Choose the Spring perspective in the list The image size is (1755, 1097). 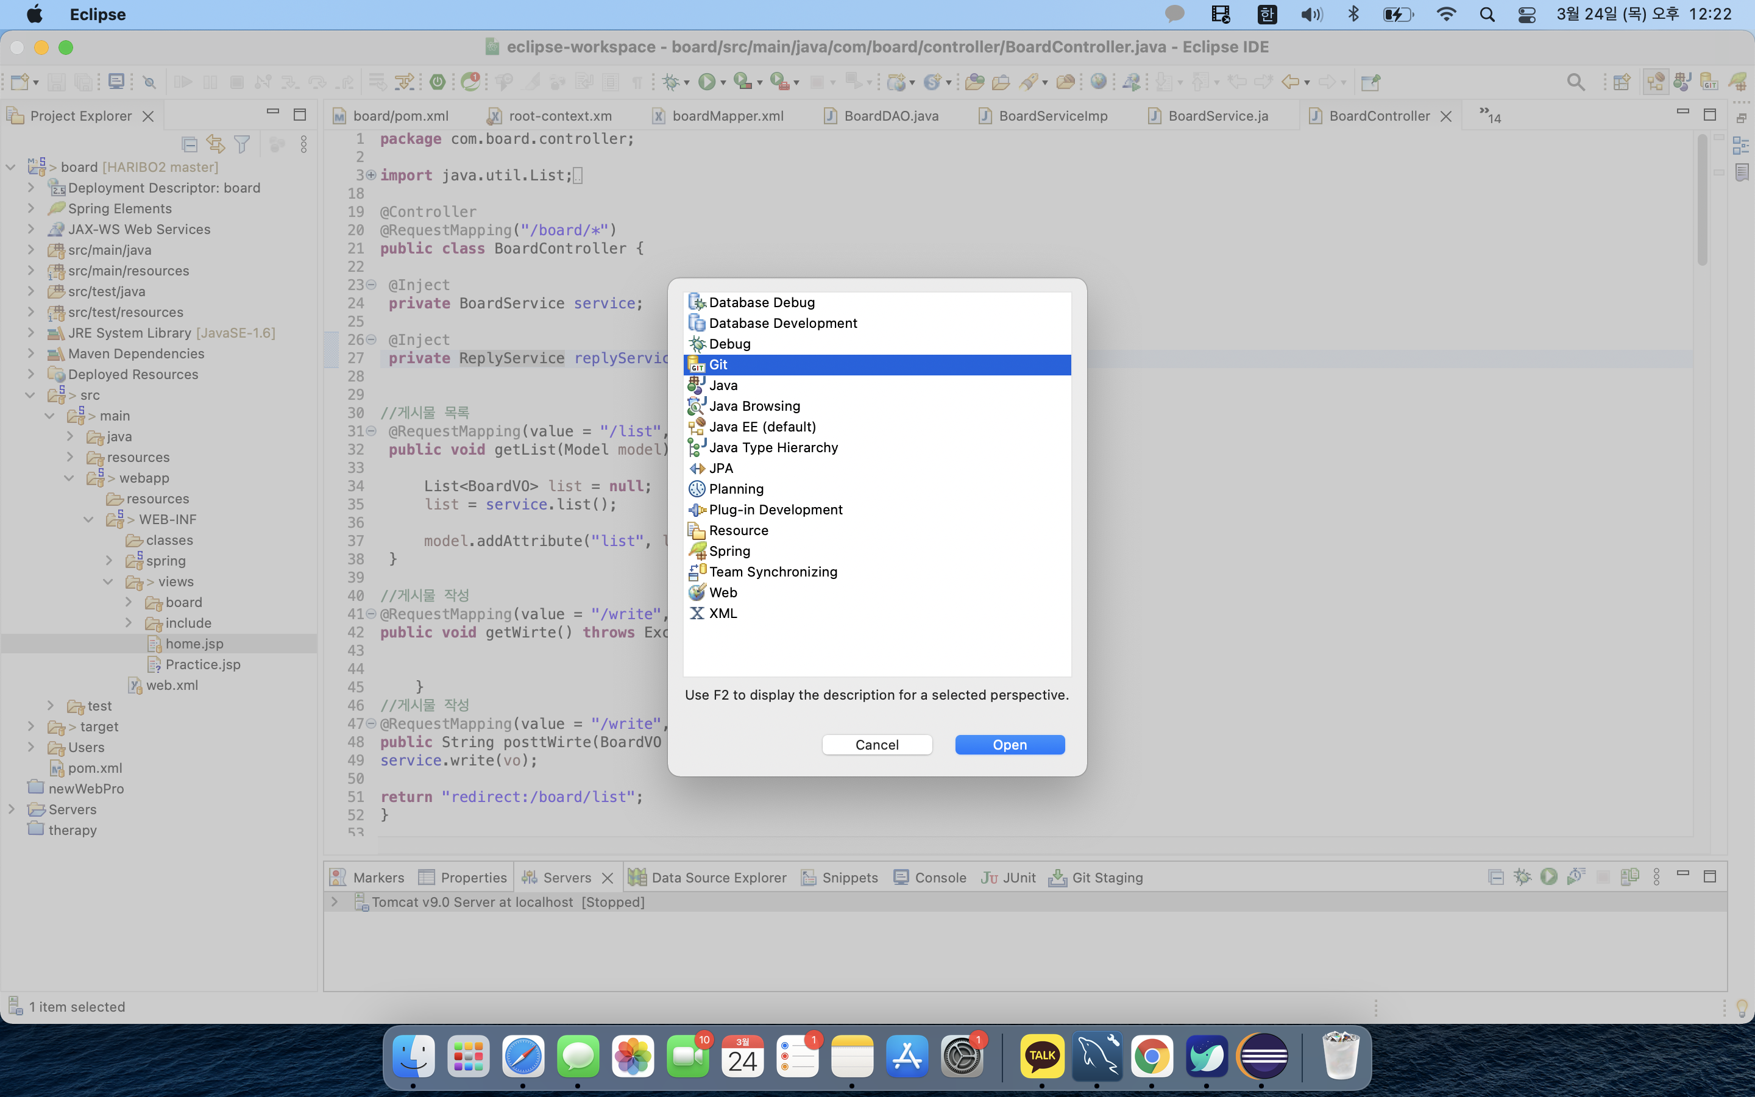point(729,551)
